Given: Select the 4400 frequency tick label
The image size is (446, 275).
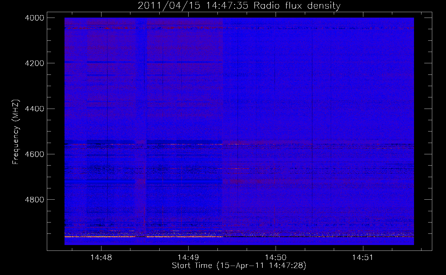Looking at the screenshot, I should tap(34, 109).
